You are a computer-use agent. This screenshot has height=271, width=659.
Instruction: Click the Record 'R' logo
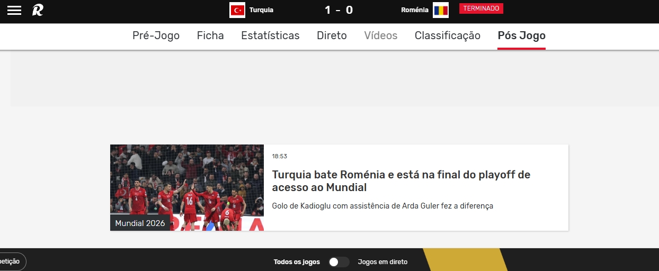point(38,10)
